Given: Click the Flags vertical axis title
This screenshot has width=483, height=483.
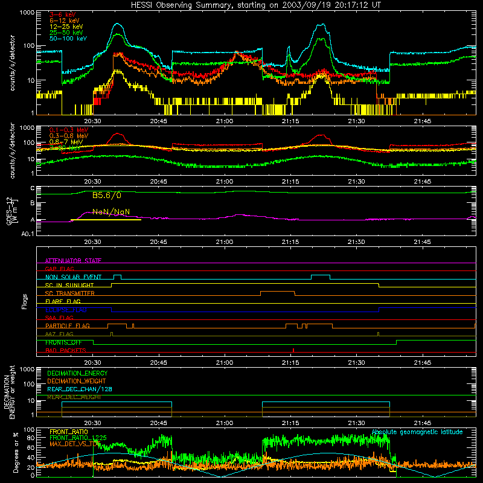Looking at the screenshot, I should 25,301.
